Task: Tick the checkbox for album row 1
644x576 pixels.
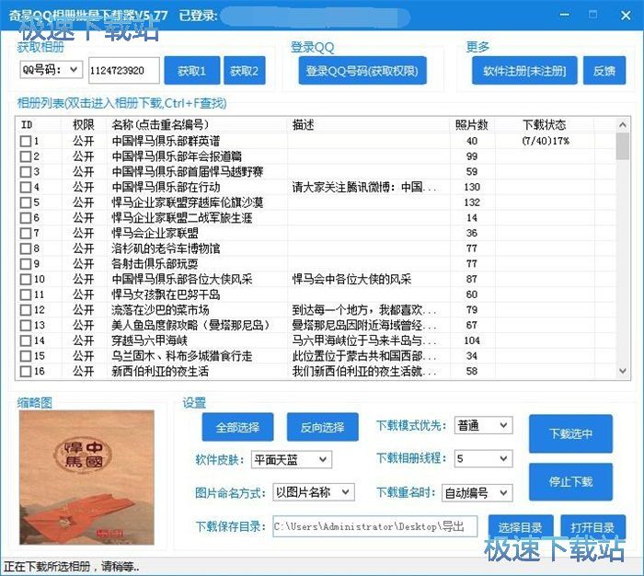Action: coord(26,142)
